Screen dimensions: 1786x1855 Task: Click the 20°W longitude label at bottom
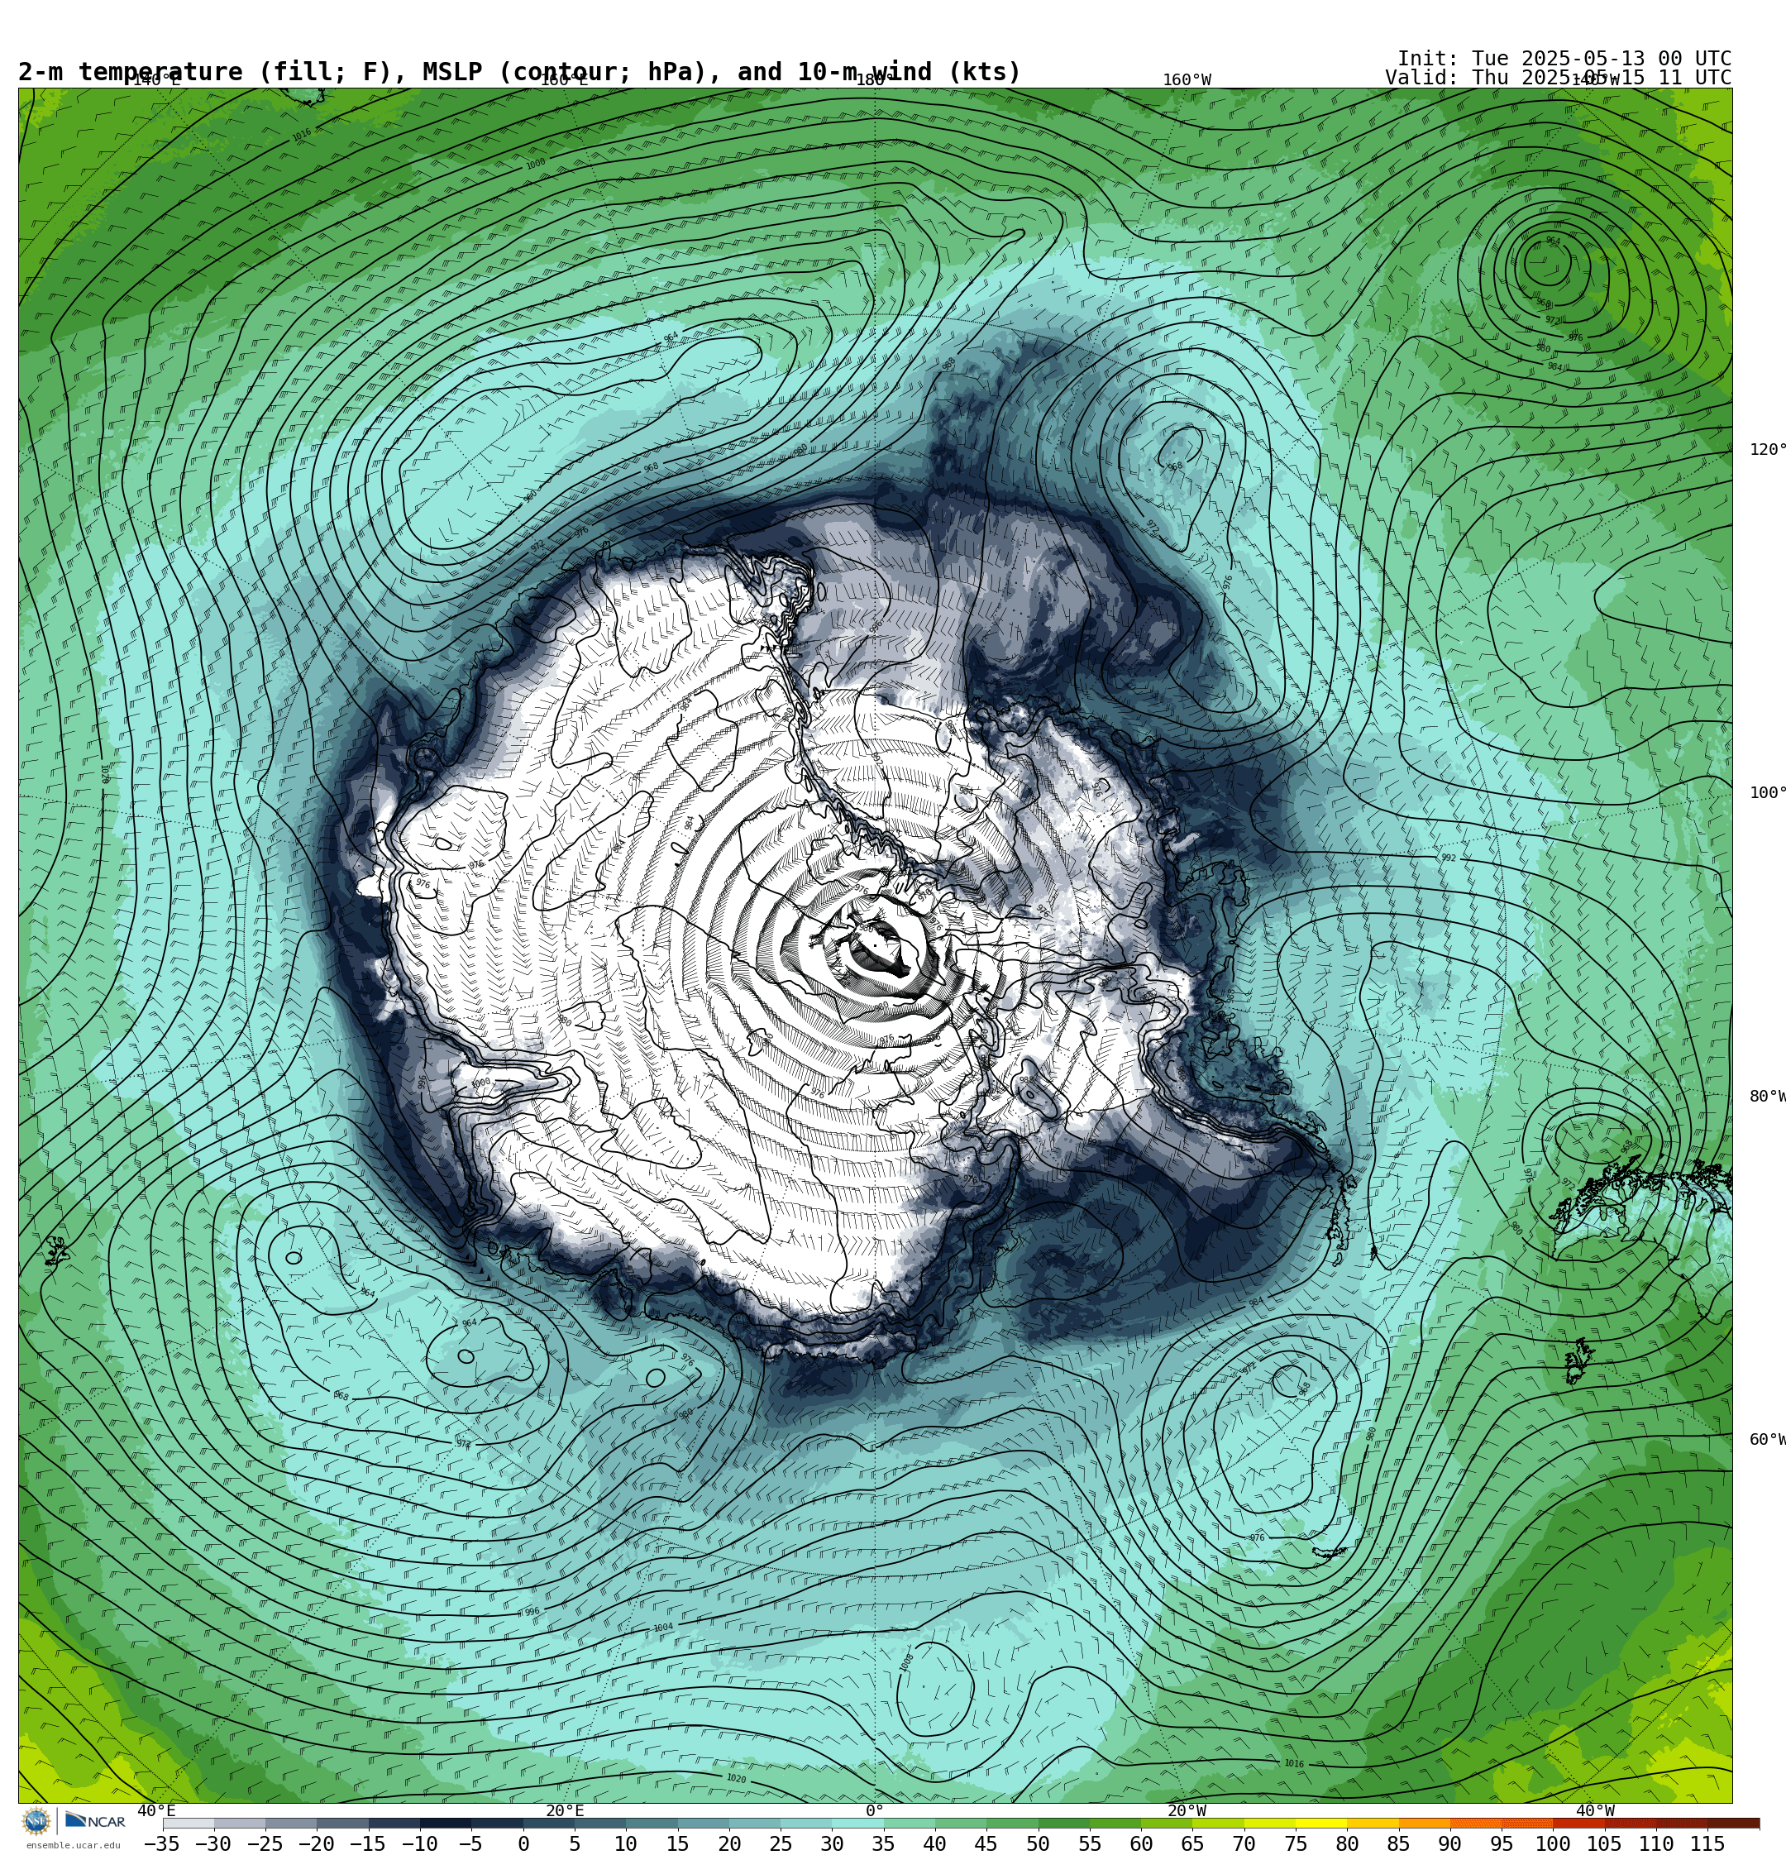coord(1187,1810)
